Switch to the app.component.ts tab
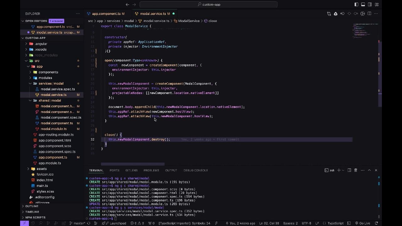This screenshot has height=226, width=402. tap(106, 14)
